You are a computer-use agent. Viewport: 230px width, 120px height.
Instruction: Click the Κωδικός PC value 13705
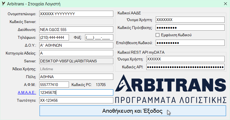101,85
